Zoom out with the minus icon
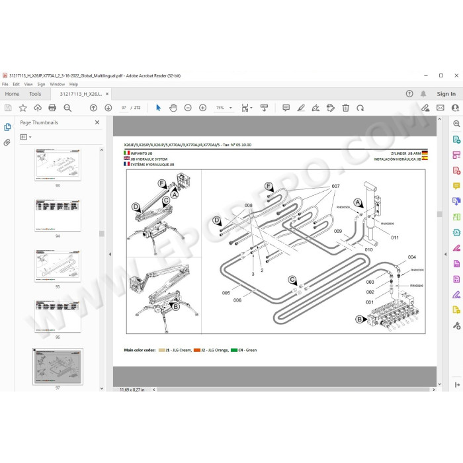Viewport: 463px width, 463px height. click(x=188, y=108)
